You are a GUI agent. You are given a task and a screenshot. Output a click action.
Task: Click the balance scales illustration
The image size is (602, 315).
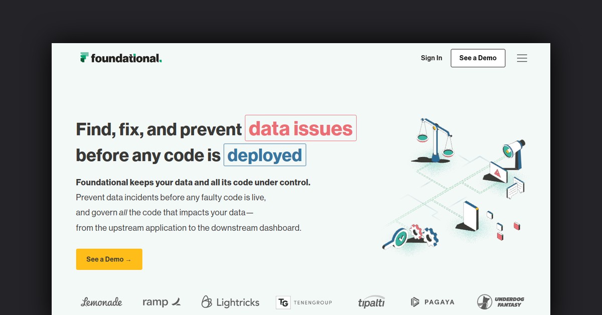(x=434, y=139)
